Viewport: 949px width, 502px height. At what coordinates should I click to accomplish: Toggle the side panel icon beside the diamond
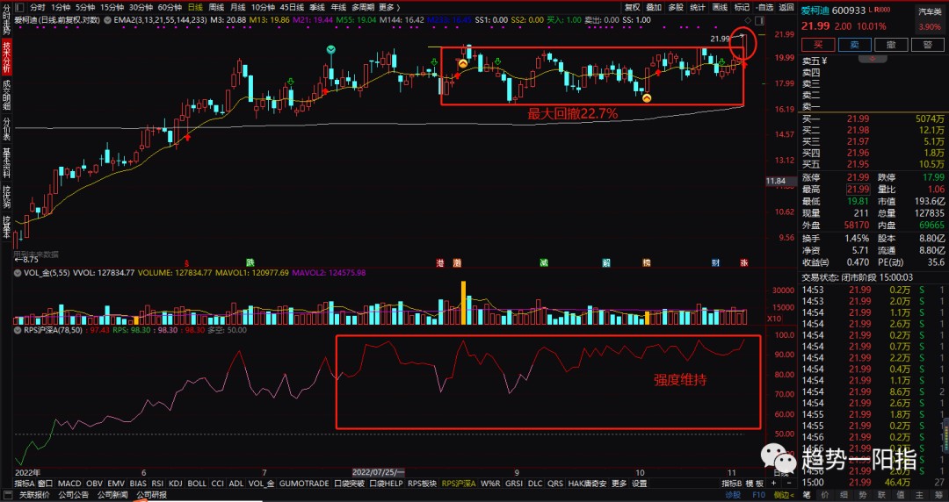pos(759,20)
